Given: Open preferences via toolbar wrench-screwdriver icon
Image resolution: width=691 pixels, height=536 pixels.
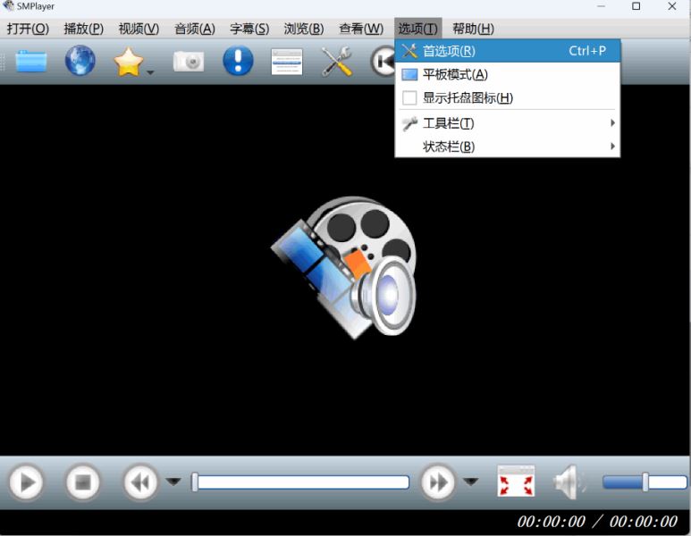Looking at the screenshot, I should click(x=336, y=62).
